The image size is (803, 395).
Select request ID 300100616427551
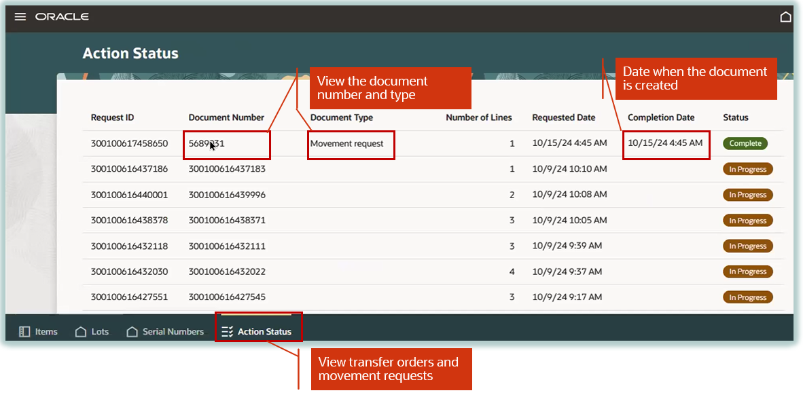click(x=129, y=297)
